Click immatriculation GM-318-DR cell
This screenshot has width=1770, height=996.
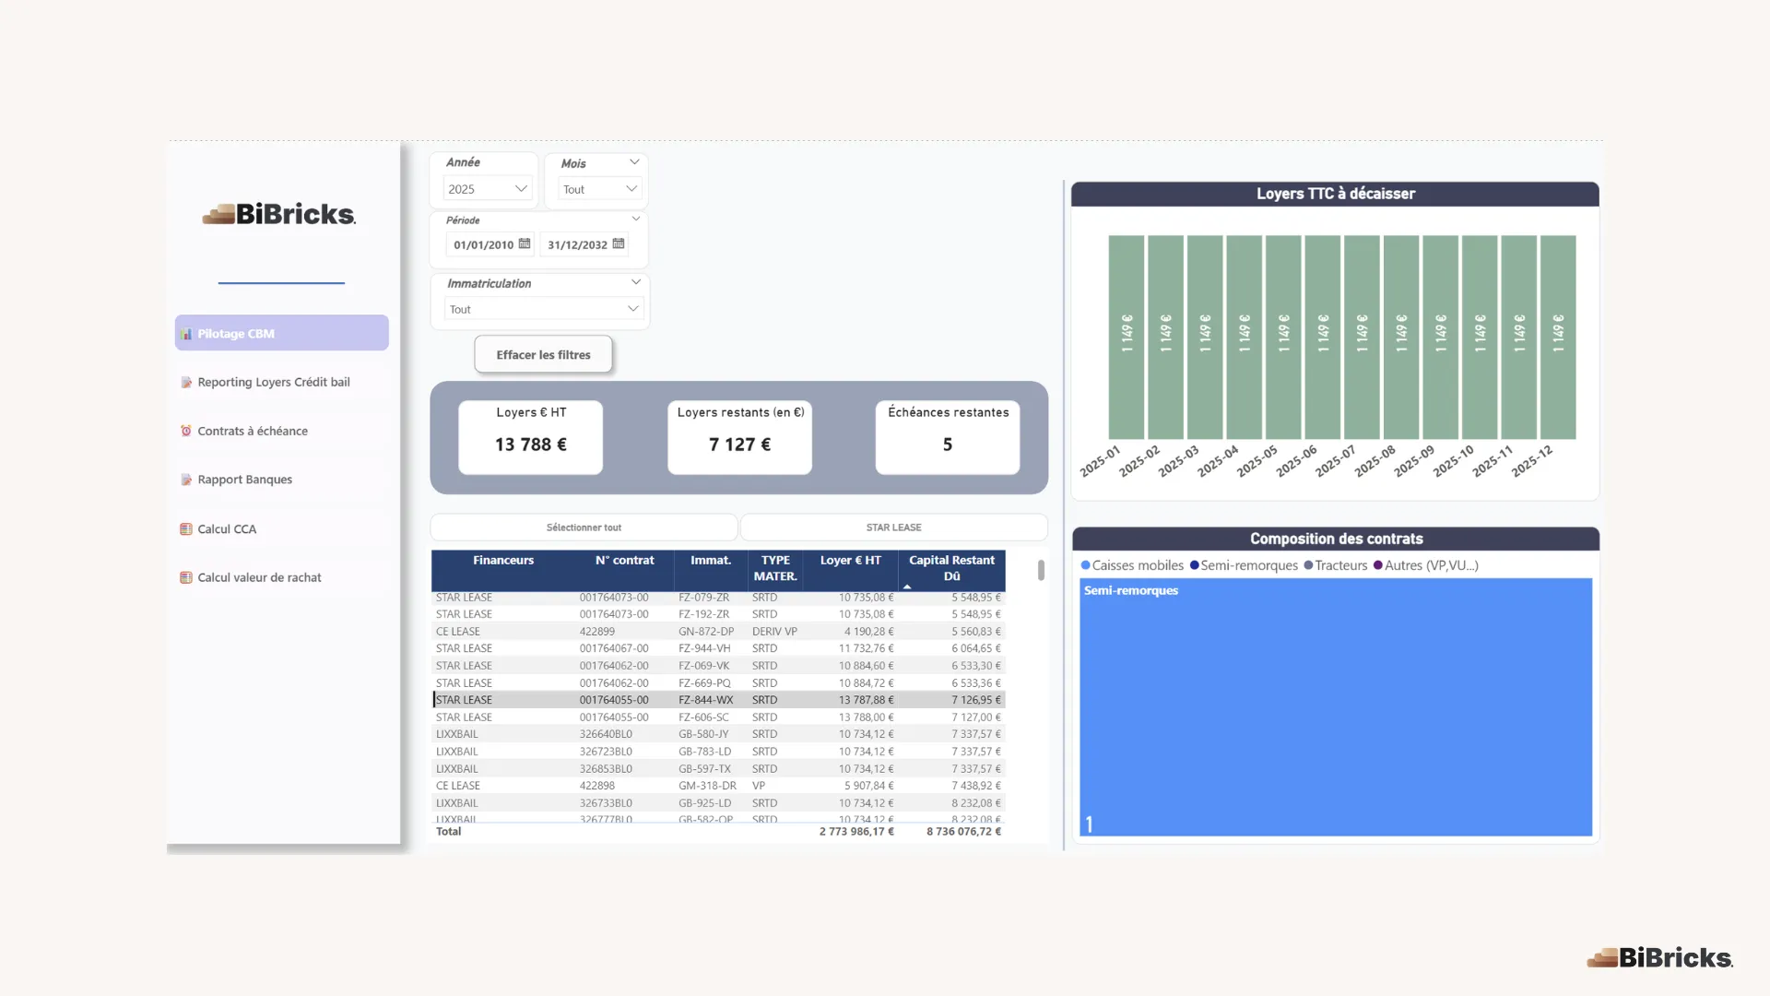click(x=707, y=786)
